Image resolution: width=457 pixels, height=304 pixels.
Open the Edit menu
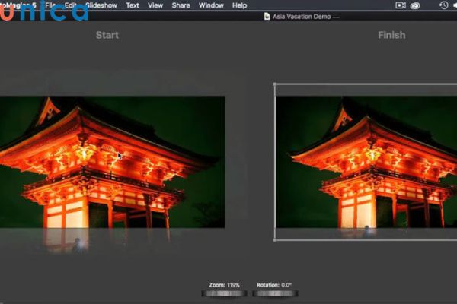[70, 5]
